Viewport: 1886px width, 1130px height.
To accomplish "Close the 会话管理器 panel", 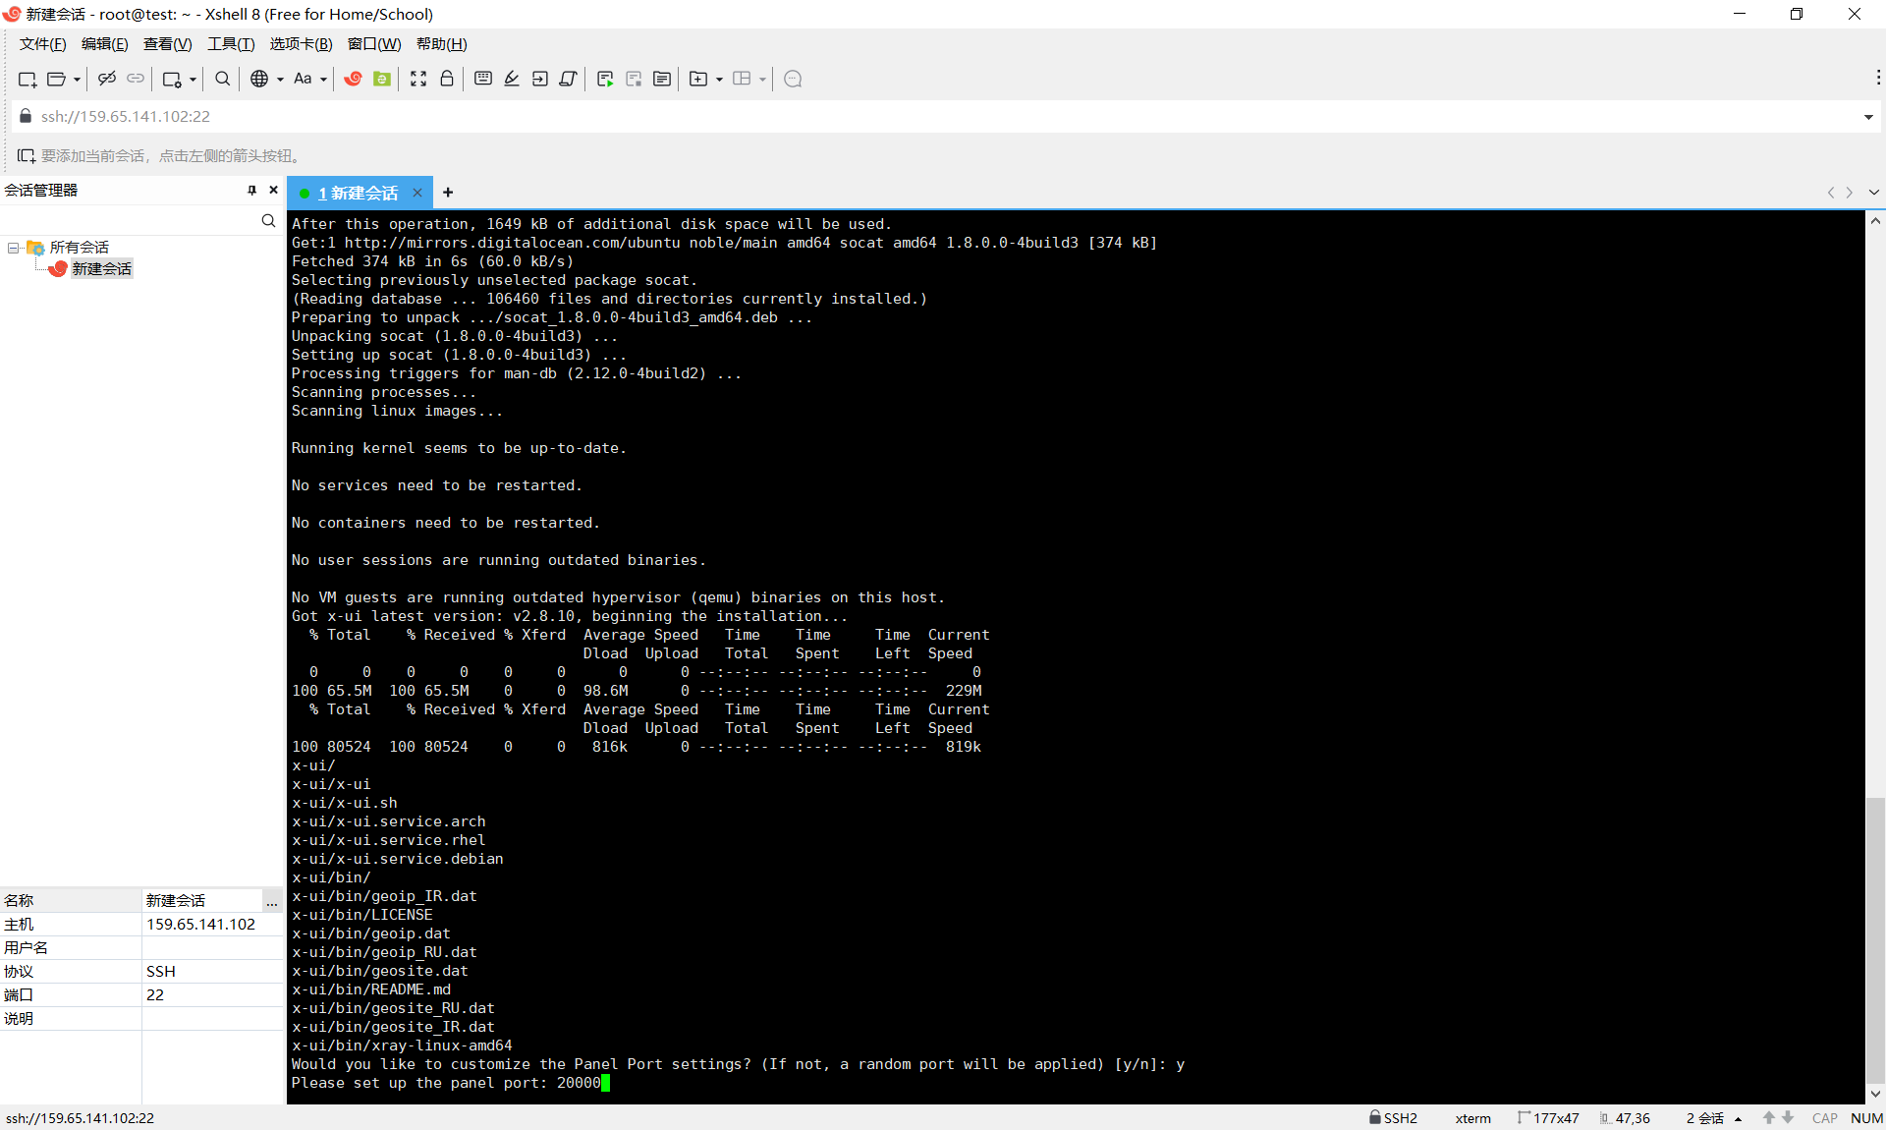I will (x=273, y=190).
